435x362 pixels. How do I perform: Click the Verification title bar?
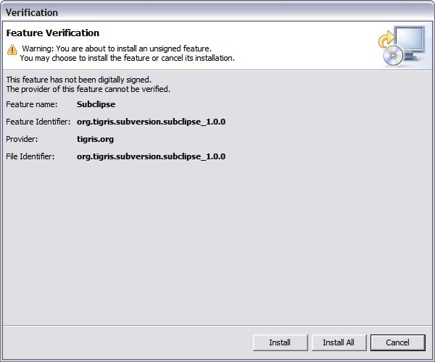(217, 12)
